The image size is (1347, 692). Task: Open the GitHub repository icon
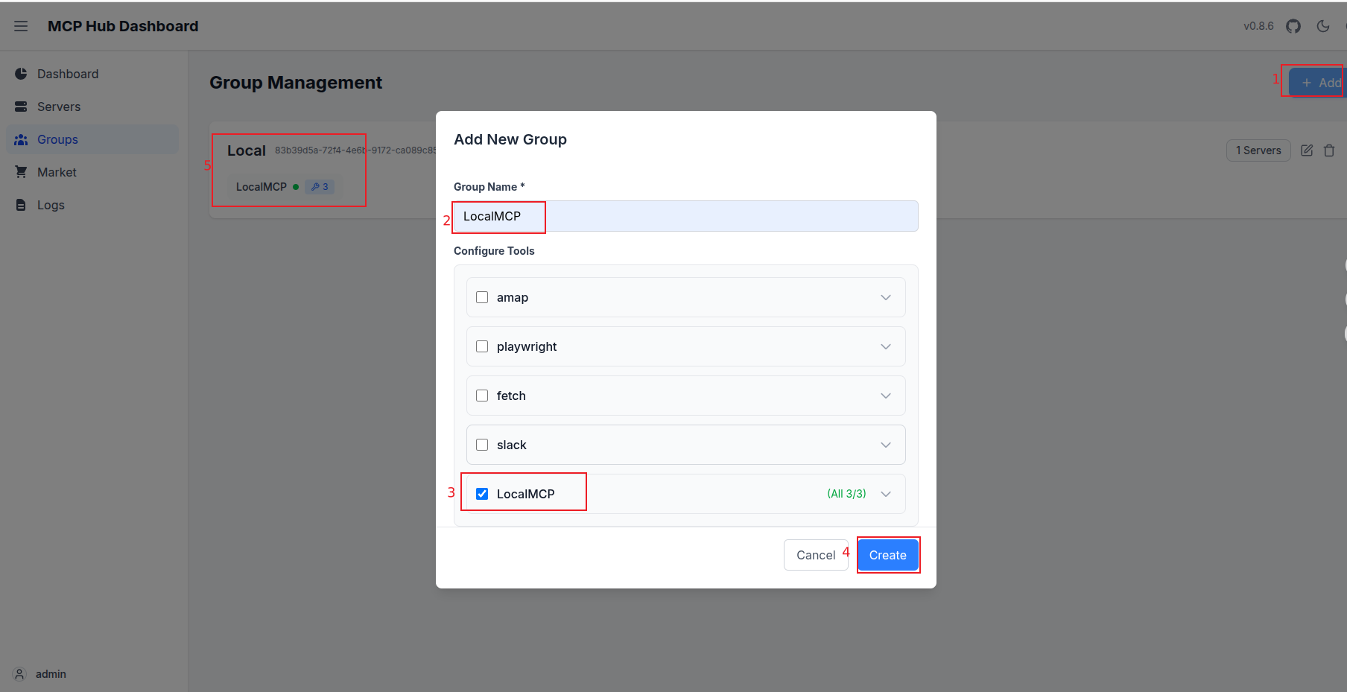coord(1293,26)
